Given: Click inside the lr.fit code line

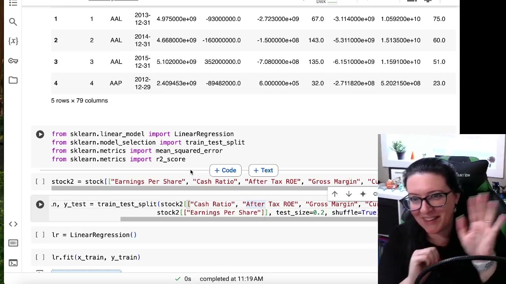Looking at the screenshot, I should [96, 258].
